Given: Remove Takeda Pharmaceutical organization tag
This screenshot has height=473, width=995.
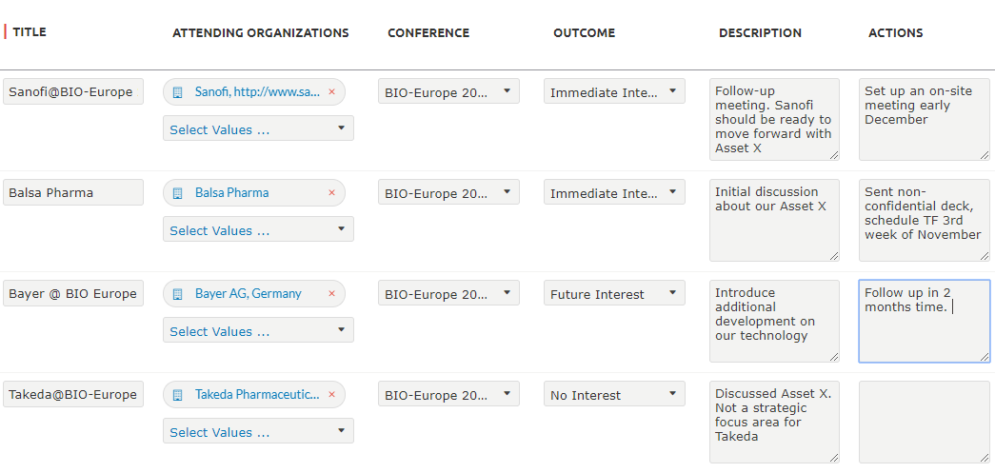Looking at the screenshot, I should [x=331, y=394].
